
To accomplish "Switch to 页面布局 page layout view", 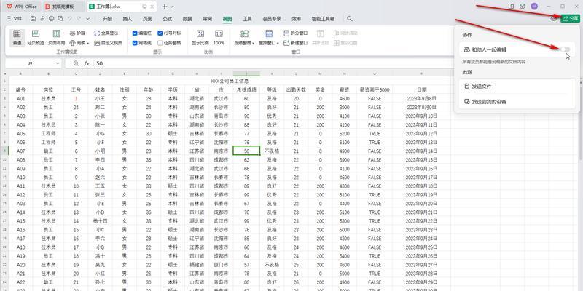I will click(57, 38).
